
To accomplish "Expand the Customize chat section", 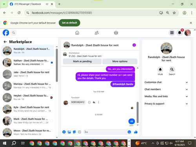I will 166,82.
